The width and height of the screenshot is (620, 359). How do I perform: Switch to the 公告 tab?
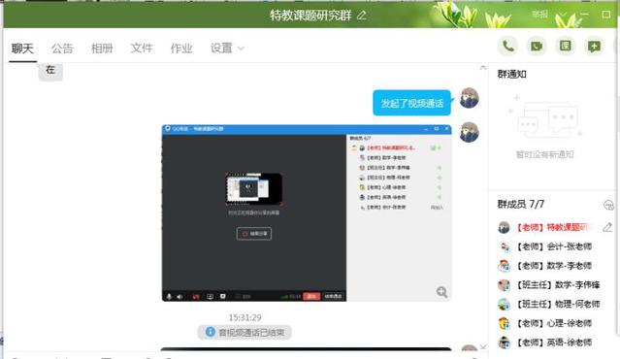(x=62, y=49)
